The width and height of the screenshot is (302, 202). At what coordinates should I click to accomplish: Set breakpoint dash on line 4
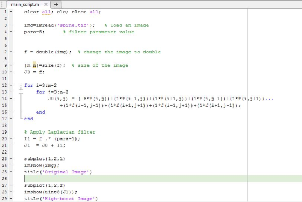pyautogui.click(x=11, y=32)
